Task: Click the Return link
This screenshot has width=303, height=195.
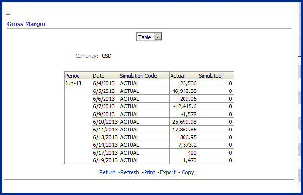Action: [107, 172]
